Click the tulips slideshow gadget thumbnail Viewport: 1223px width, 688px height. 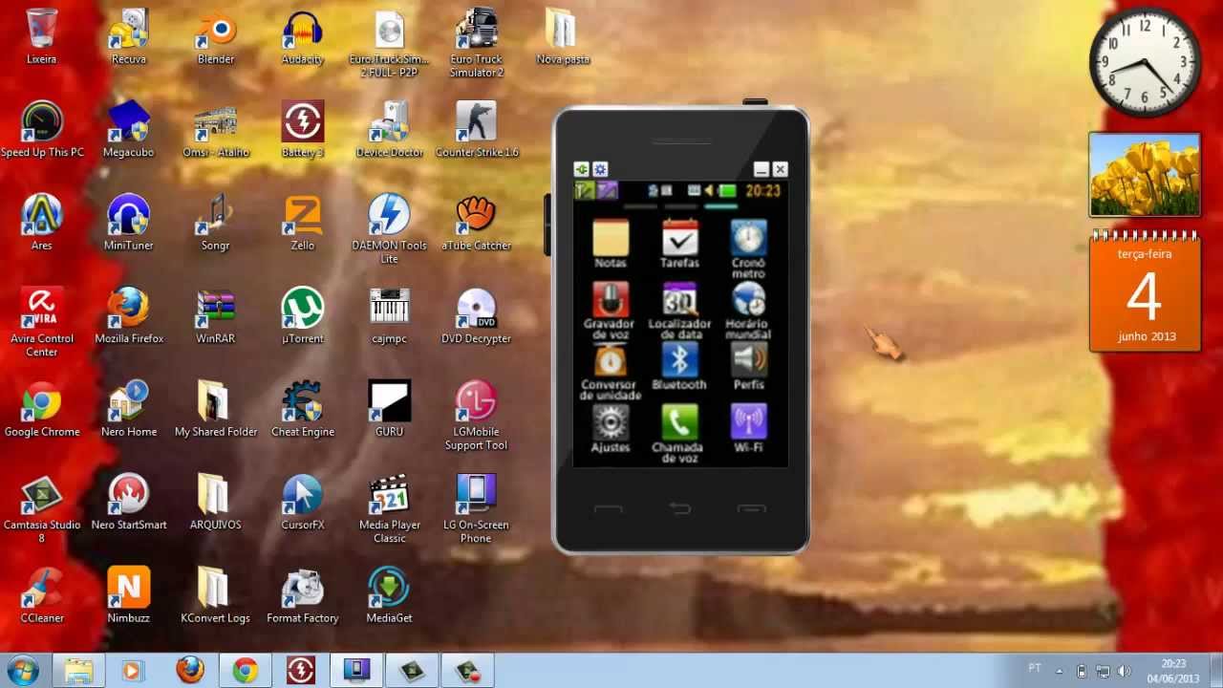pos(1145,175)
